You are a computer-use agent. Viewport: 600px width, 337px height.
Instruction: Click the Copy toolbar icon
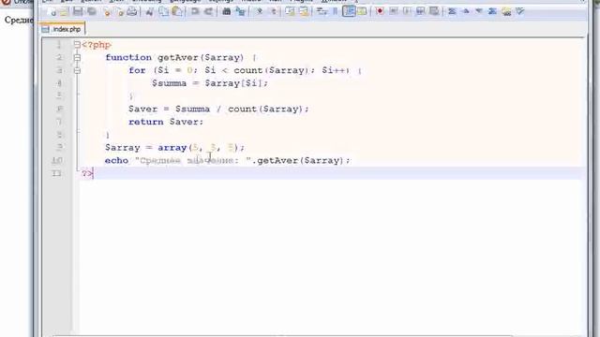pyautogui.click(x=163, y=11)
